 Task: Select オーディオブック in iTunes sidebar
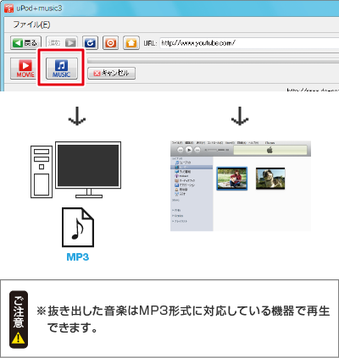[x=185, y=180]
